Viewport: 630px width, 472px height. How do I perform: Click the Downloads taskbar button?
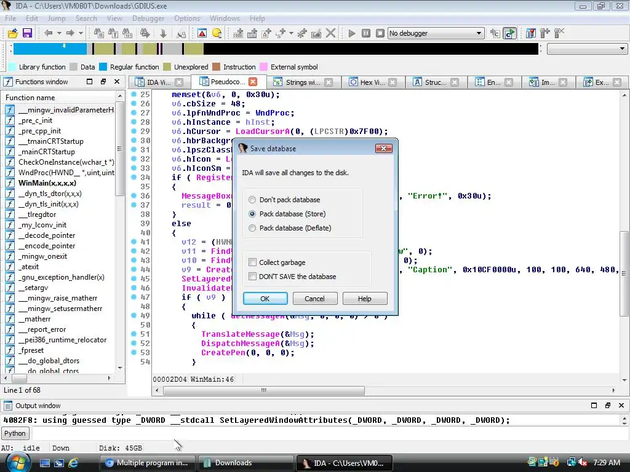[x=245, y=463]
